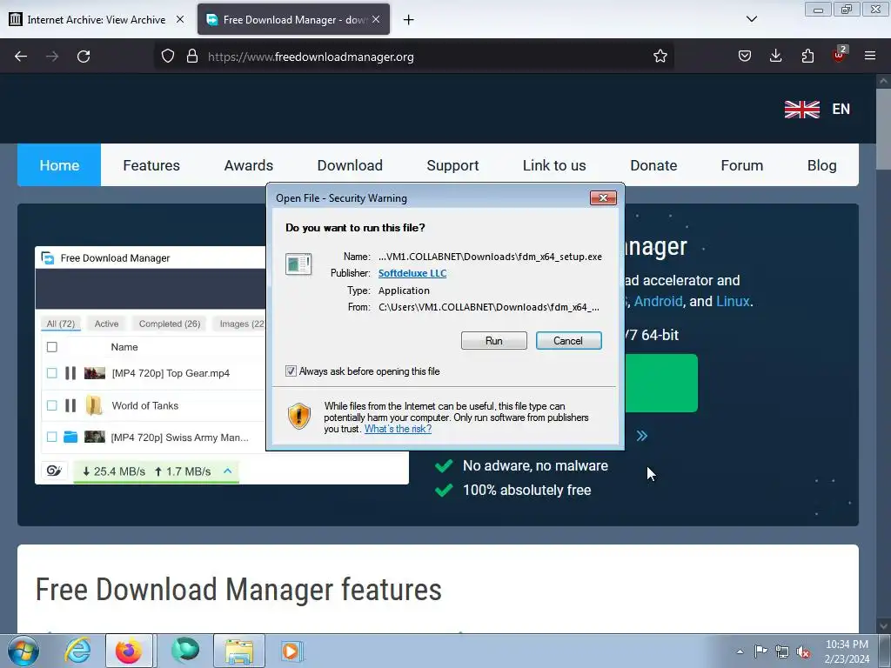Open the media player taskbar icon
Viewport: 891px width, 668px height.
(291, 651)
